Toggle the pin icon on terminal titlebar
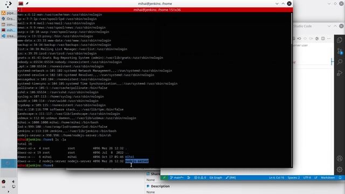Viewport: 345px width, 194px height. 27,4
